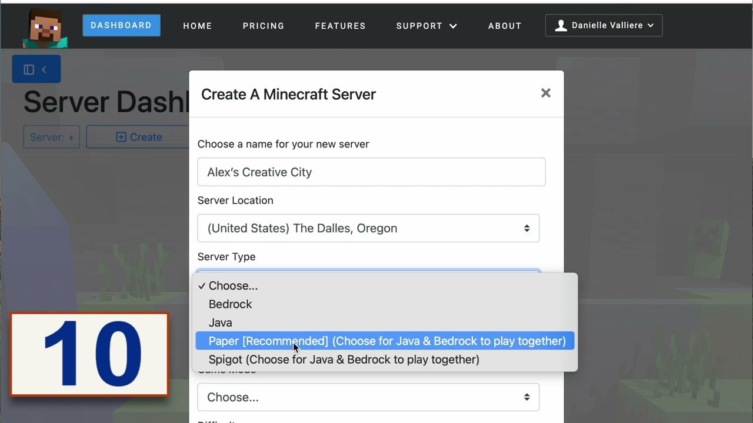Click the user profile icon
This screenshot has width=753, height=423.
(561, 25)
